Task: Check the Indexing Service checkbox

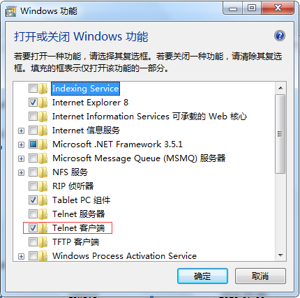Action: (33, 89)
